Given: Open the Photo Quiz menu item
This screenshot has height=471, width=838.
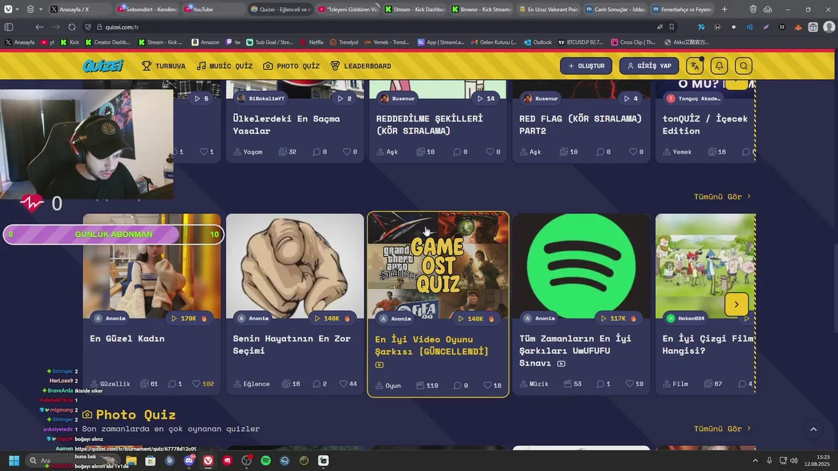Looking at the screenshot, I should [x=291, y=66].
